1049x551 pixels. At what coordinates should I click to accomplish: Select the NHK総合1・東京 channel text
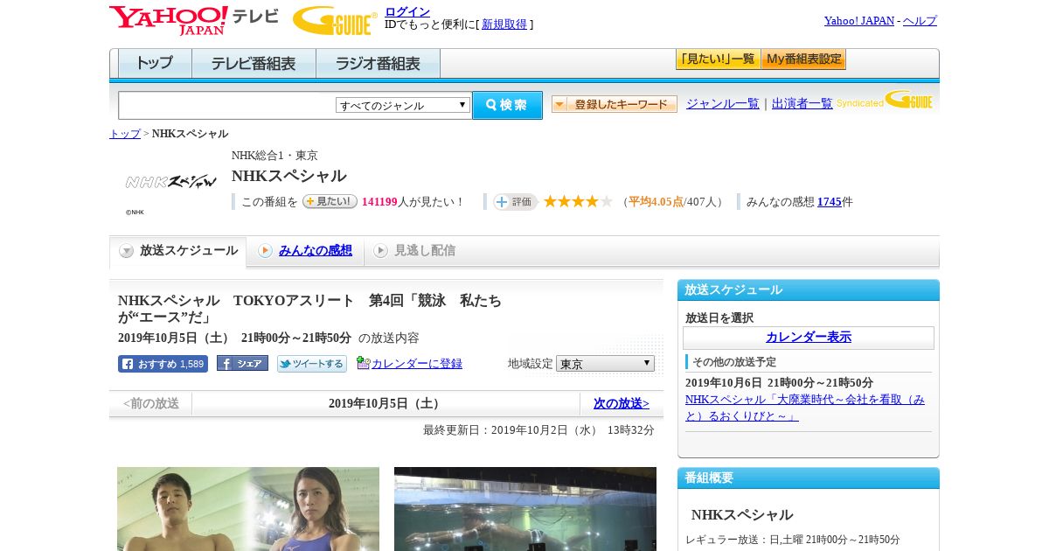[274, 156]
